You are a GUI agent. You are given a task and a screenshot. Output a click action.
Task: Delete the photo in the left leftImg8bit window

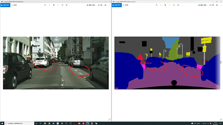pyautogui.click(x=54, y=5)
